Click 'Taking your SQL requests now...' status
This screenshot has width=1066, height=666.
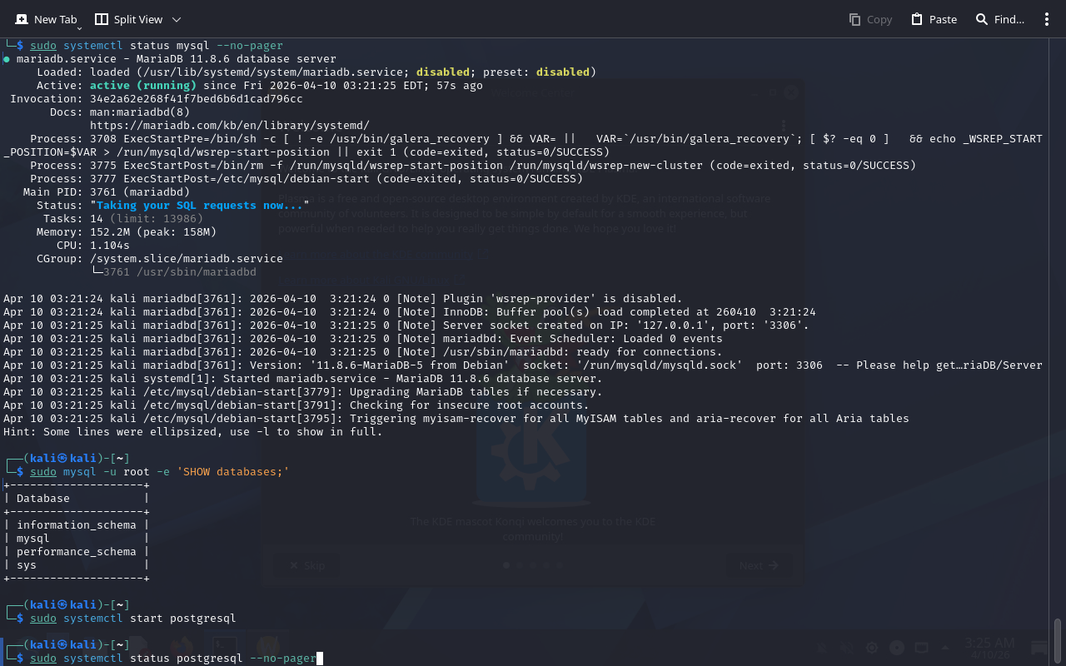pyautogui.click(x=200, y=206)
